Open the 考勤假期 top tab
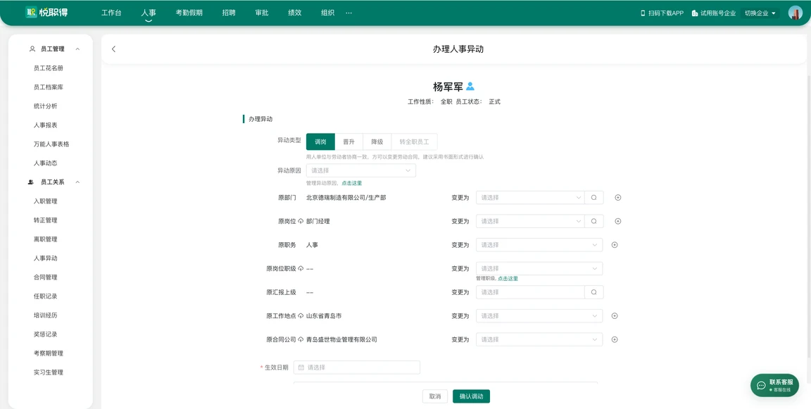This screenshot has height=409, width=811. pyautogui.click(x=189, y=13)
